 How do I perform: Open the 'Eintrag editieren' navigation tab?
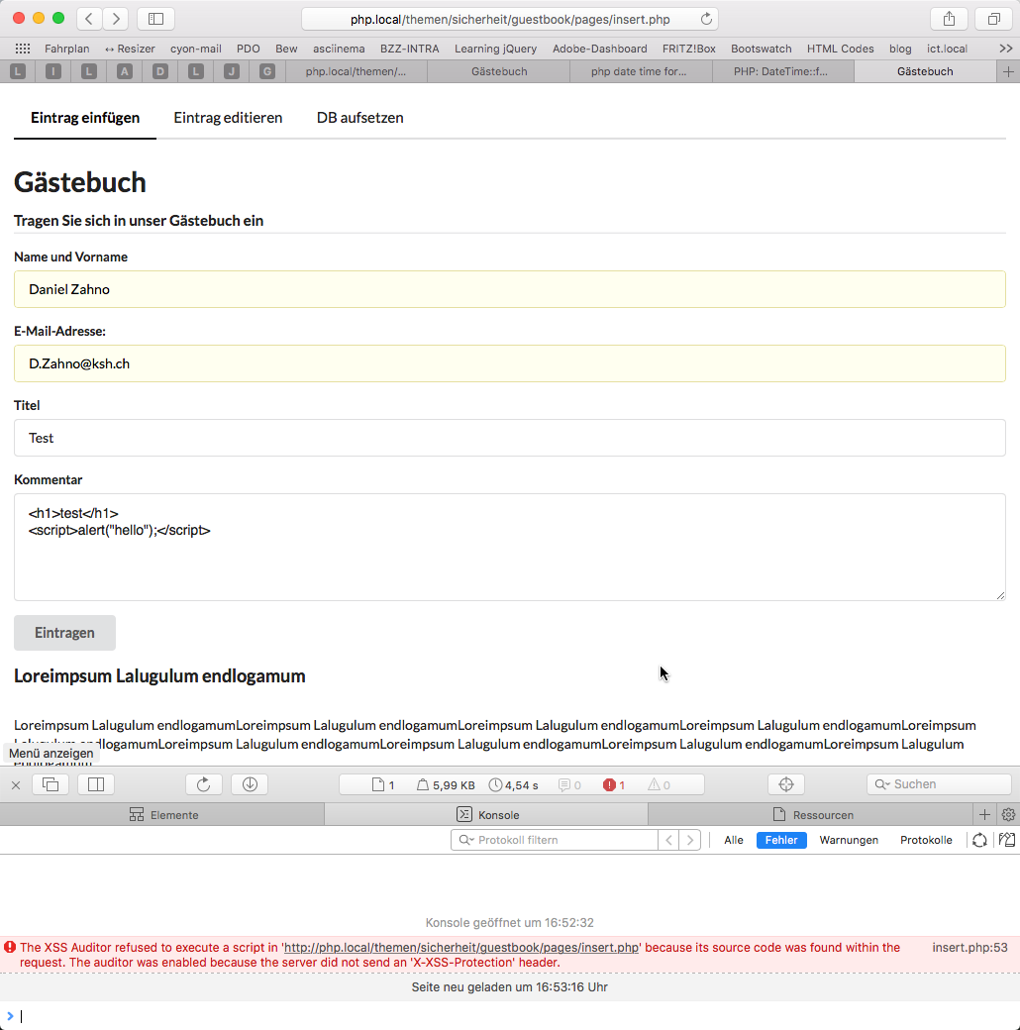228,118
